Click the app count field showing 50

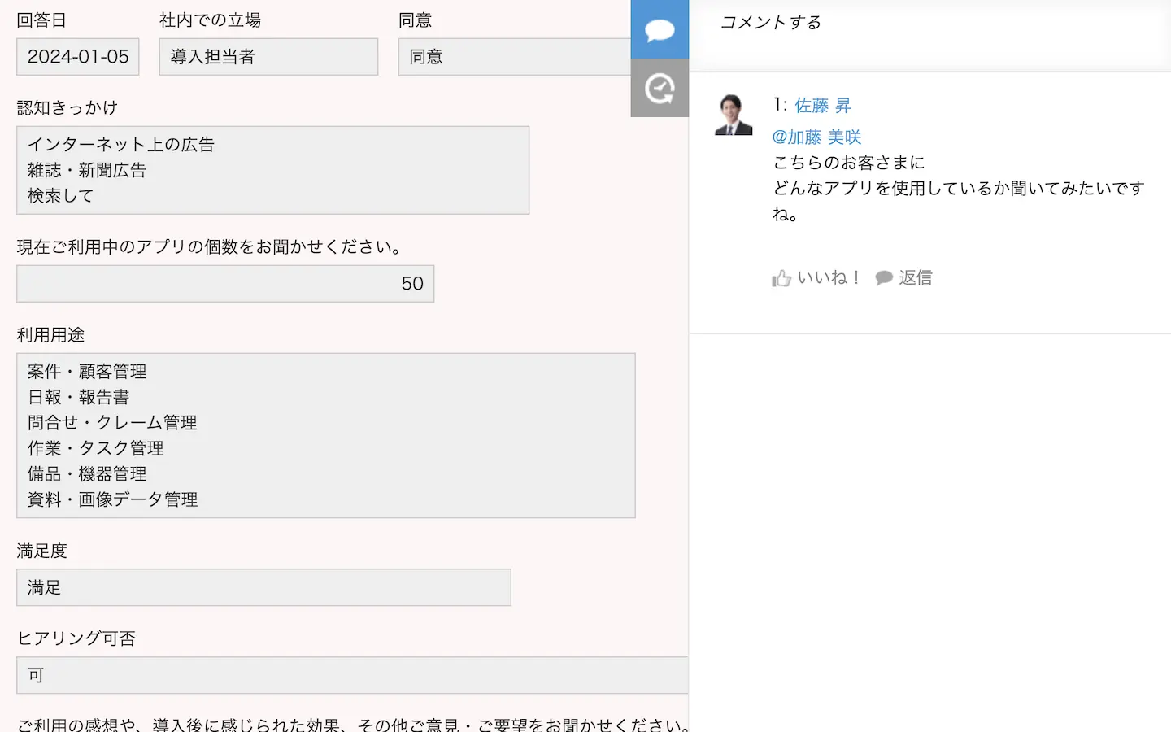(225, 284)
